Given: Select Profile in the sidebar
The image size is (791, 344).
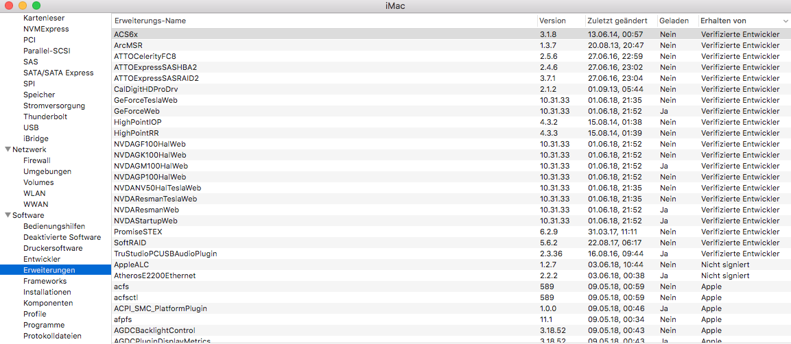Looking at the screenshot, I should (x=35, y=315).
